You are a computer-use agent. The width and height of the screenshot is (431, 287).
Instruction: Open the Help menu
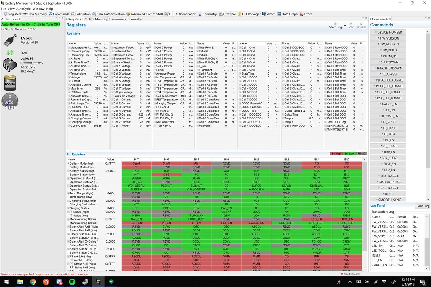pos(49,9)
